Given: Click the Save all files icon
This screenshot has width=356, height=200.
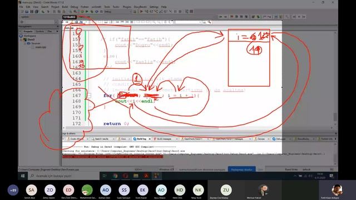Looking at the screenshot, I should tap(37, 12).
